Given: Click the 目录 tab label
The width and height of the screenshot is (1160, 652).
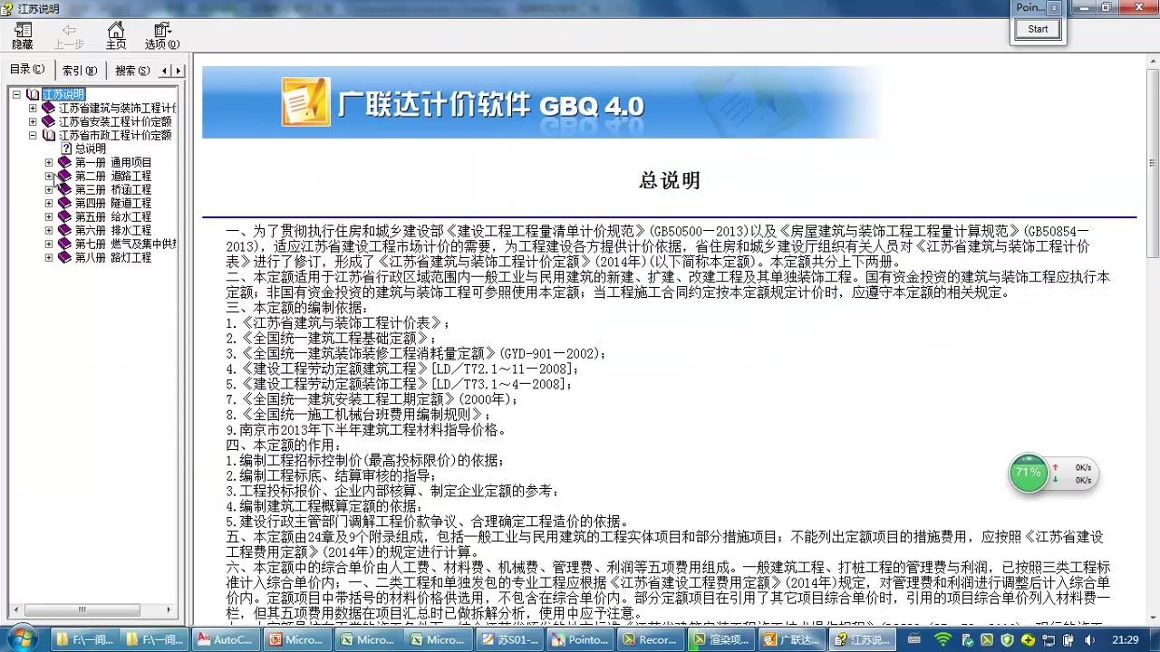Looking at the screenshot, I should (x=27, y=70).
